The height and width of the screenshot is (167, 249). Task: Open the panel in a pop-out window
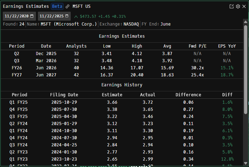[232, 6]
